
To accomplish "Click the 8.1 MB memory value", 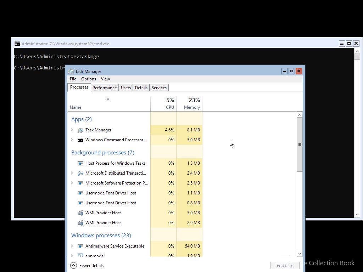I will coord(193,130).
